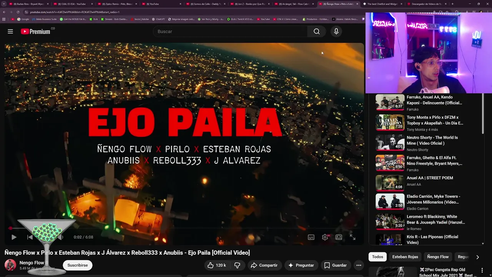Save video with Guardar button
Image resolution: width=492 pixels, height=277 pixels.
click(x=335, y=265)
